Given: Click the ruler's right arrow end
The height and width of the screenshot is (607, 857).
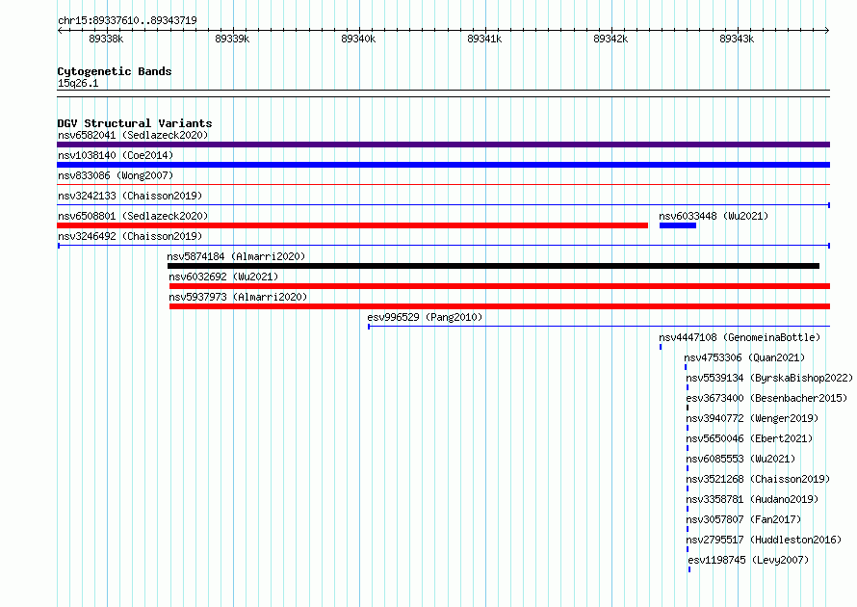Looking at the screenshot, I should pyautogui.click(x=827, y=31).
